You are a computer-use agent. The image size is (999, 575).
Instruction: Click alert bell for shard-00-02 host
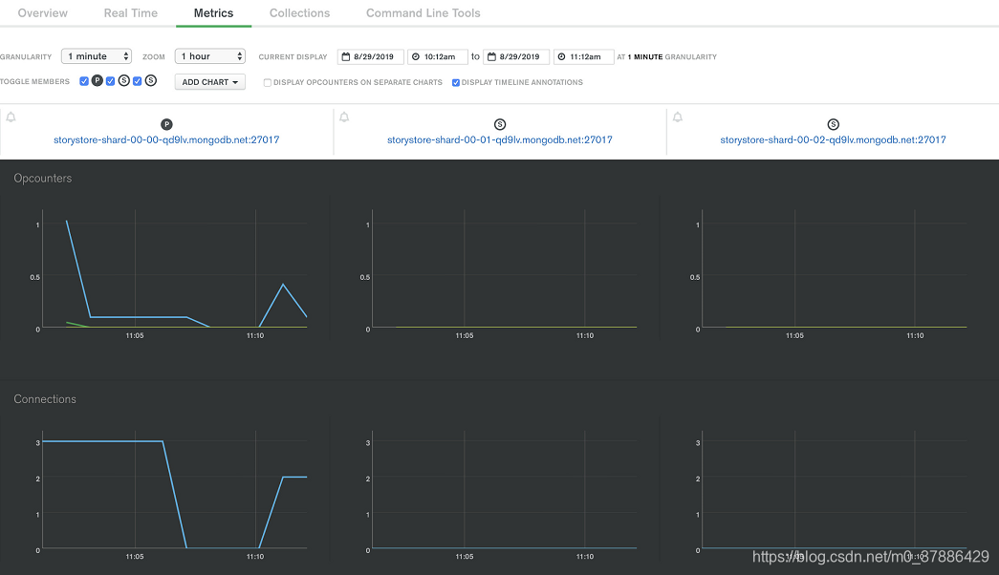pos(677,117)
